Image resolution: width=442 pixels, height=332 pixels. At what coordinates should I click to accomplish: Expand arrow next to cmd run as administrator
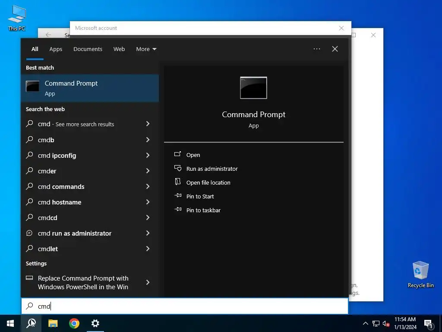pos(148,233)
